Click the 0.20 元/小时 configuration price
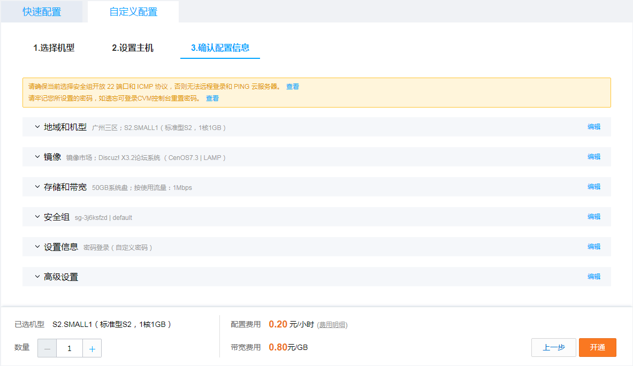This screenshot has height=366, width=633. click(291, 324)
